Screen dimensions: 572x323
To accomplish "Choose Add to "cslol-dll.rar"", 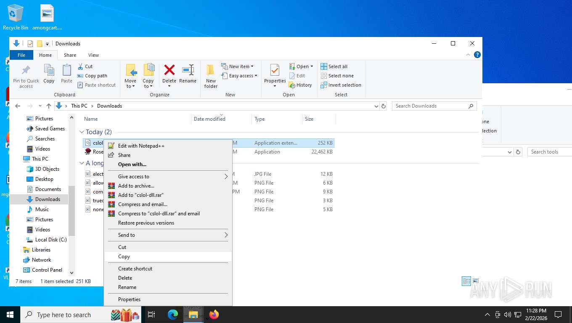I will click(x=168, y=195).
